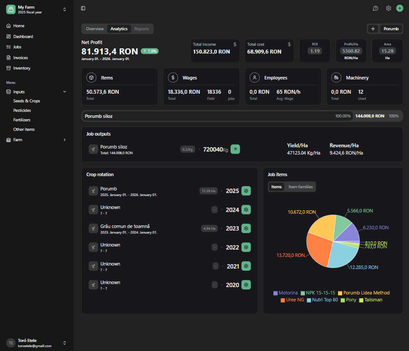
Task: Open Invoices from the sidebar
Action: (20, 57)
